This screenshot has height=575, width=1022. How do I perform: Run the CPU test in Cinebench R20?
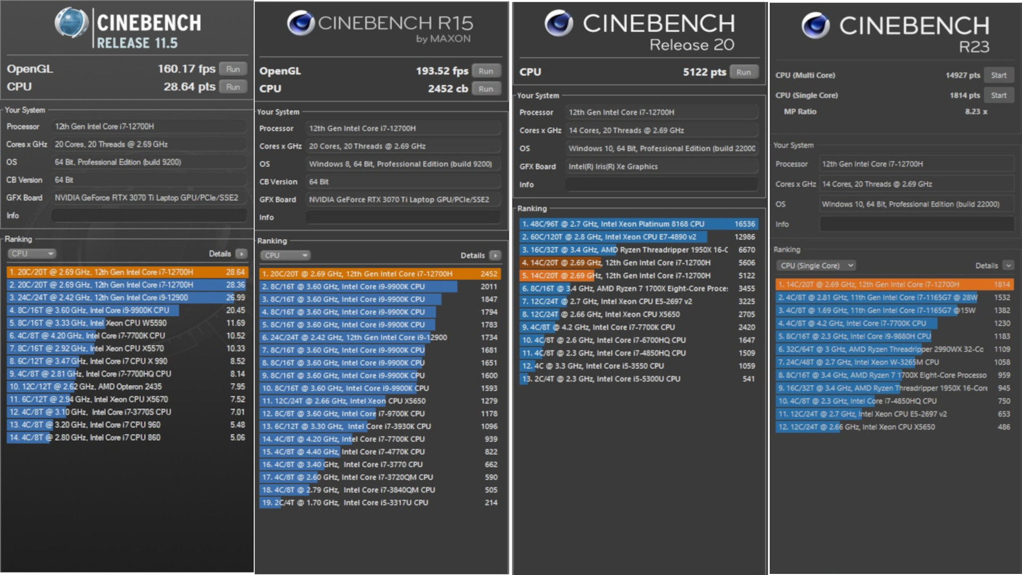[x=743, y=72]
